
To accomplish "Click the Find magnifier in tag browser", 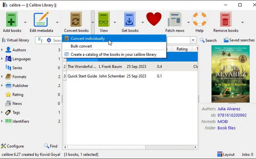I will pyautogui.click(x=47, y=146).
